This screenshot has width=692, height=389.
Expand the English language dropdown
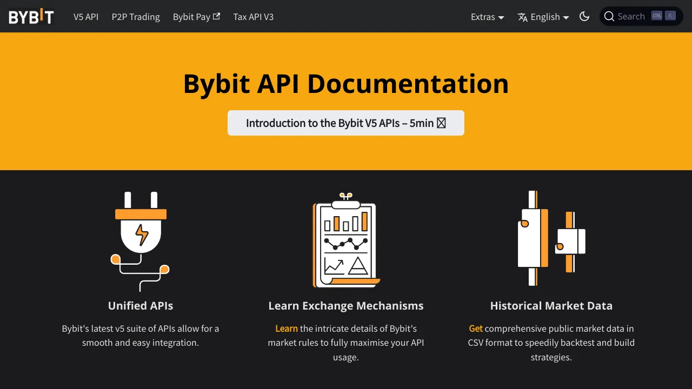(543, 17)
